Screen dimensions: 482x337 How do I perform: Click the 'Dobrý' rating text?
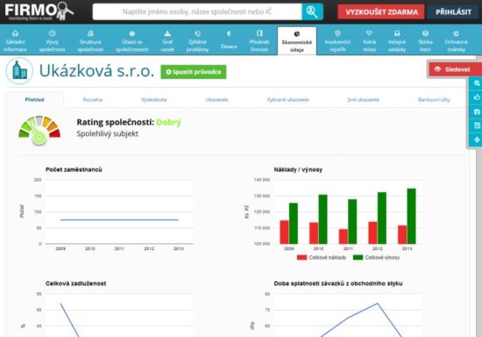click(168, 122)
